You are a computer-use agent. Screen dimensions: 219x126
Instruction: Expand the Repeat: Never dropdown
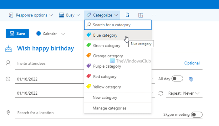coord(184,93)
